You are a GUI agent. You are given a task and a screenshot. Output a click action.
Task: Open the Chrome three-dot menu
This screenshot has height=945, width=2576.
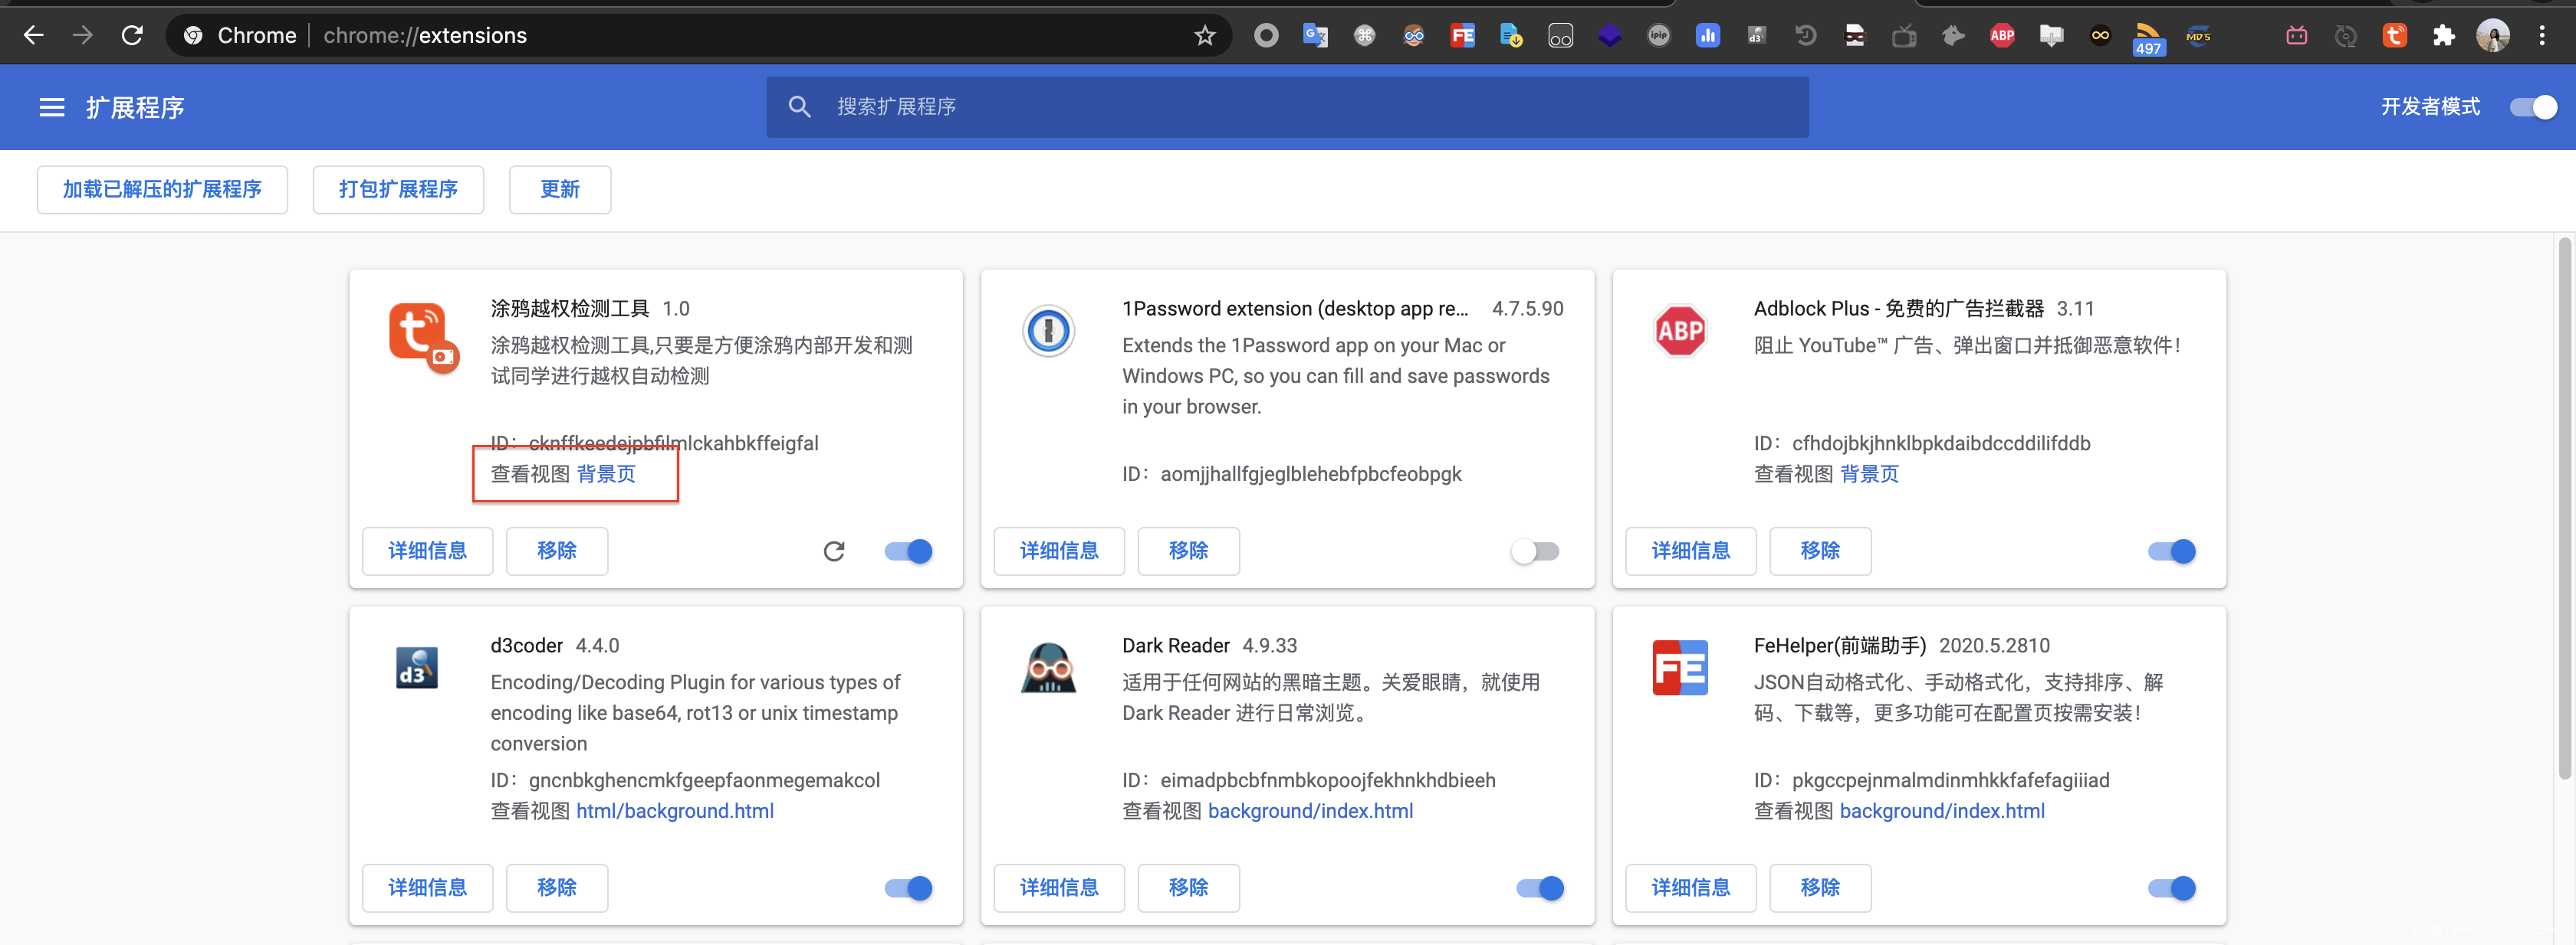pos(2542,36)
